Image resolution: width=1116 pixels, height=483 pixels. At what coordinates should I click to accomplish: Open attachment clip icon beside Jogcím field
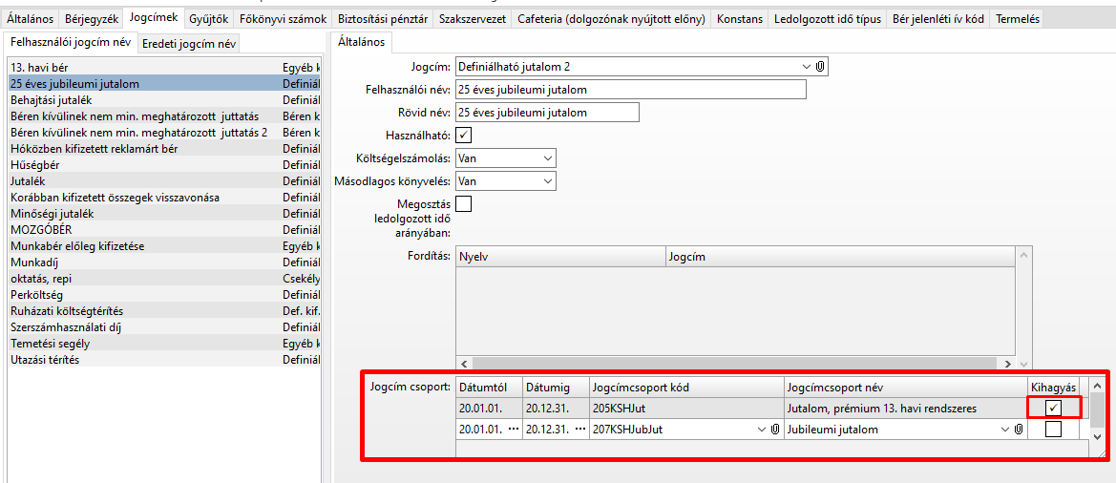pos(820,67)
